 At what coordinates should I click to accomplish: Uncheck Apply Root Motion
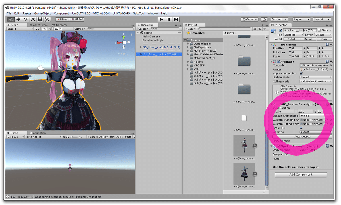coord(301,73)
